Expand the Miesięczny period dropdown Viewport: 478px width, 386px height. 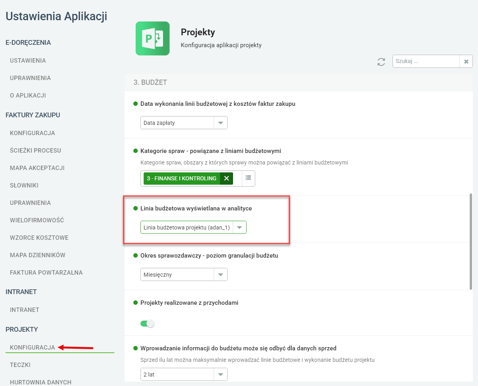pos(184,274)
